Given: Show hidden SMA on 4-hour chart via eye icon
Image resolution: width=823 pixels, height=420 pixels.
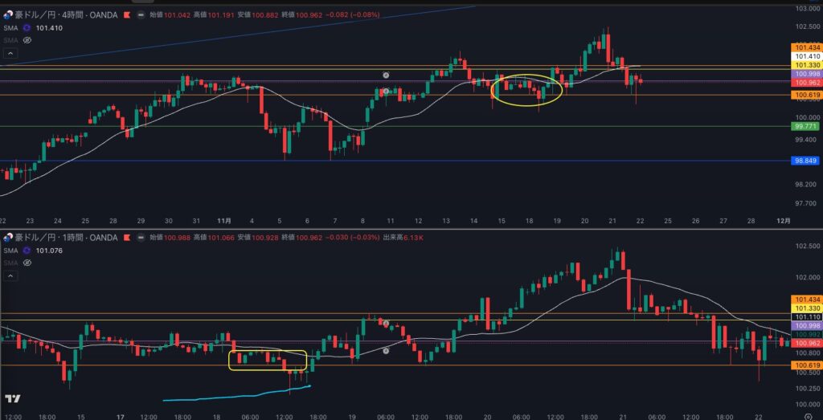Looking at the screenshot, I should 27,39.
